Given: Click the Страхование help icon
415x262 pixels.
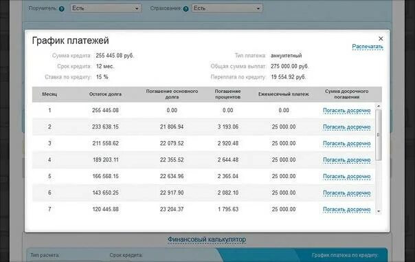Looking at the screenshot, I should coord(186,9).
